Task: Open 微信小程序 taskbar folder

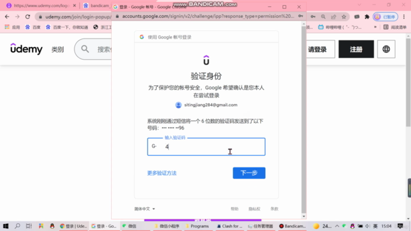Action: [x=166, y=226]
